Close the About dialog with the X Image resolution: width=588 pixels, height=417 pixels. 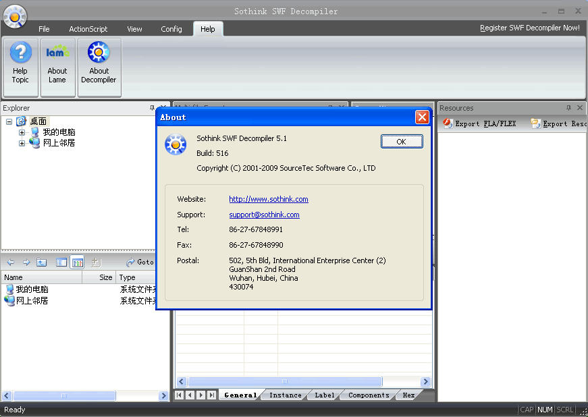pos(422,117)
